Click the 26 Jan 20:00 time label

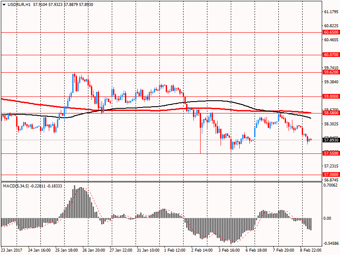click(93, 250)
